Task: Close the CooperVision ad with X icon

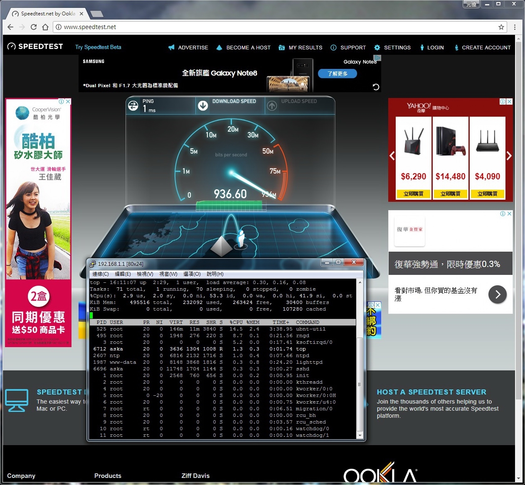Action: pos(68,101)
